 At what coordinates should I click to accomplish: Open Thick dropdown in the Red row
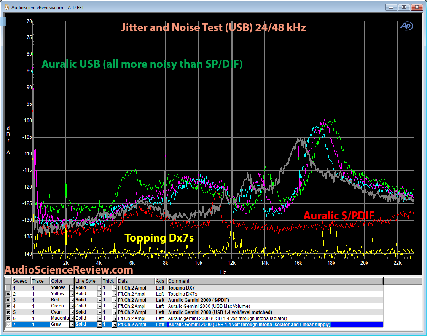tap(115, 300)
